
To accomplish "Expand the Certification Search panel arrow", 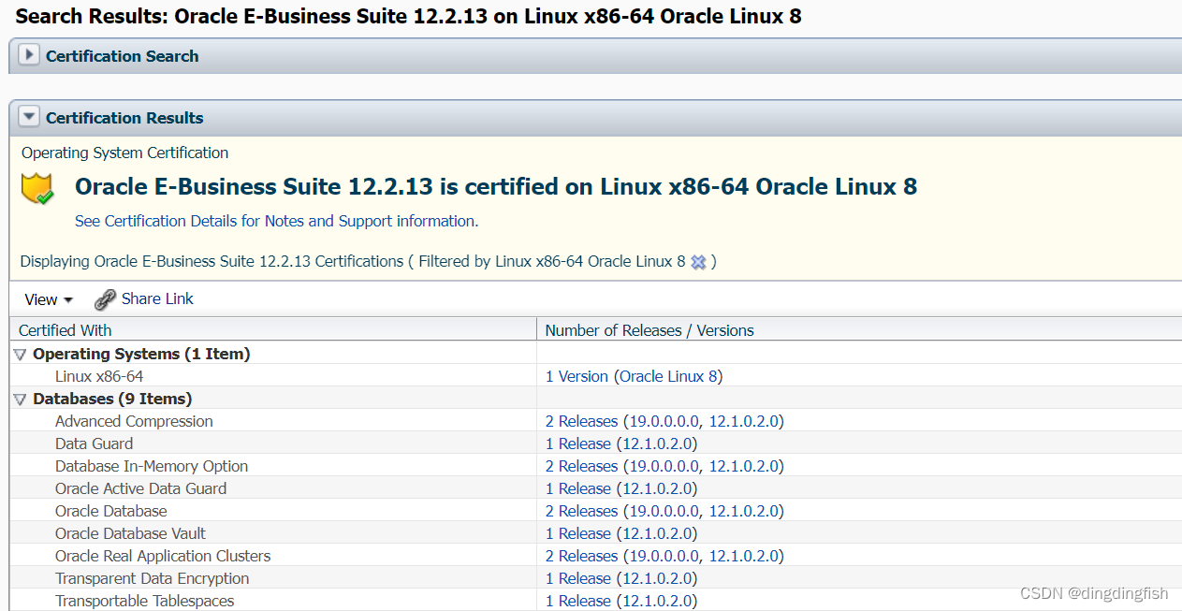I will [x=30, y=55].
